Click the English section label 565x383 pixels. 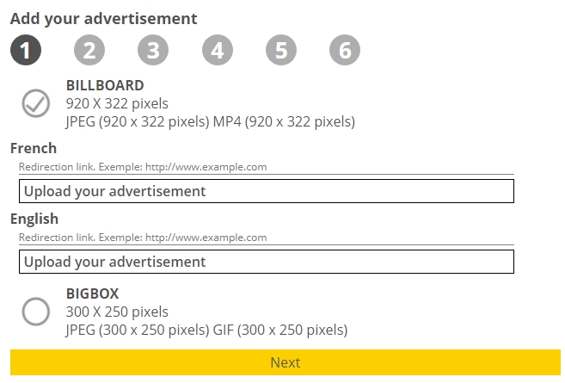pyautogui.click(x=34, y=219)
